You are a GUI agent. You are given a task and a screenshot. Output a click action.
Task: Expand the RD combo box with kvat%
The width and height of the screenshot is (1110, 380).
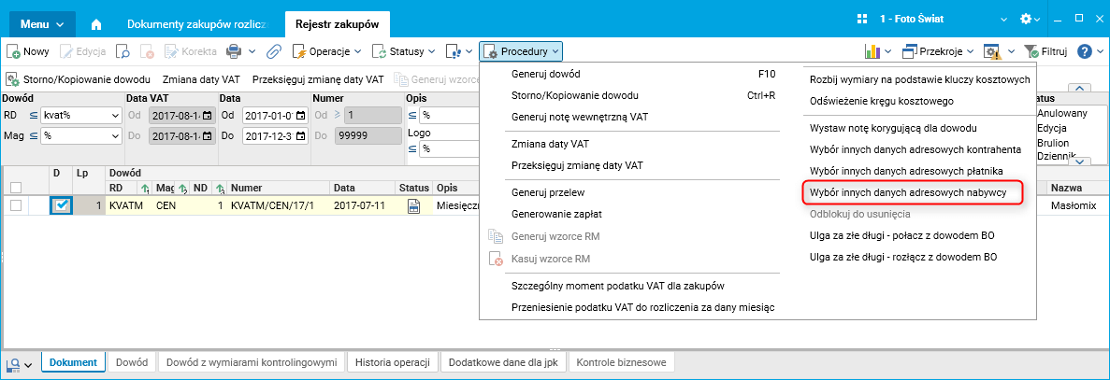tap(116, 115)
